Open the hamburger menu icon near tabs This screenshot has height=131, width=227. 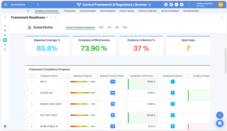pyautogui.click(x=28, y=11)
